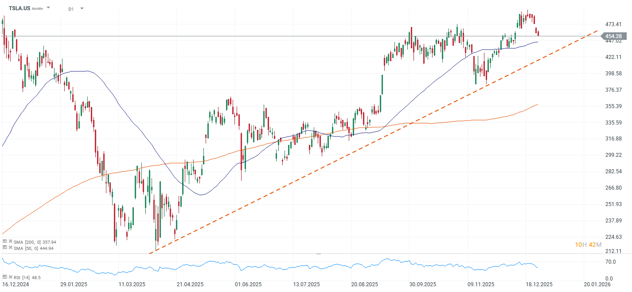Open settings for the RSI [14] indicator
The image size is (632, 292).
click(5, 276)
